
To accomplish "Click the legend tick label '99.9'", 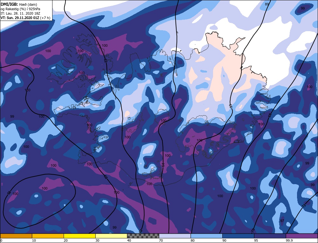I will (289, 240).
